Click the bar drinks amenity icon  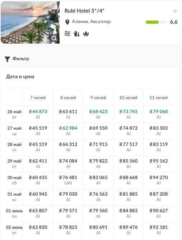pos(77,34)
